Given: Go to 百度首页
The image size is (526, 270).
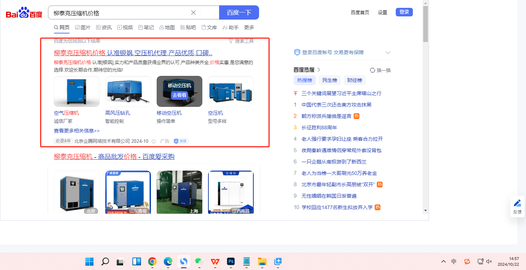Looking at the screenshot, I should click(360, 12).
